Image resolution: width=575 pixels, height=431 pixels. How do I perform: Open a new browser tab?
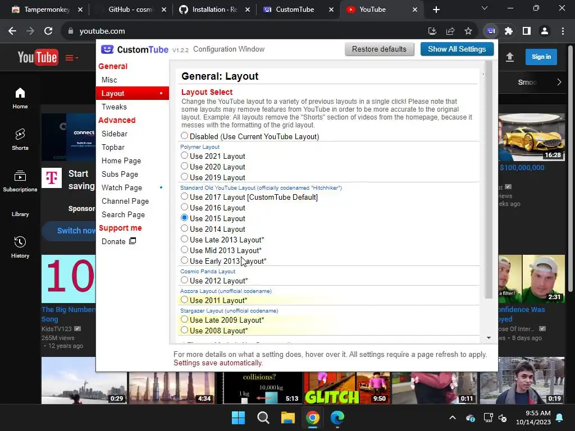coord(436,10)
